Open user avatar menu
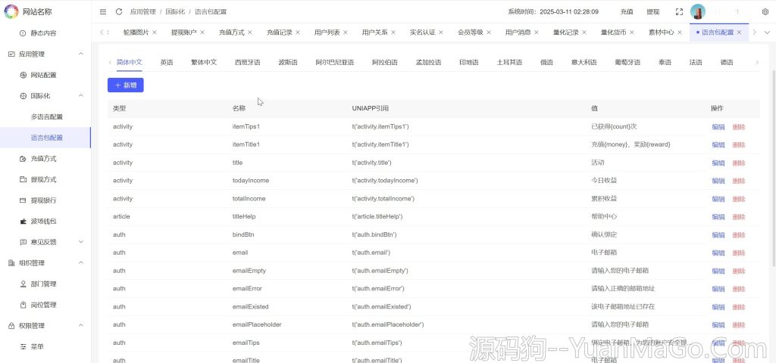 [x=698, y=11]
